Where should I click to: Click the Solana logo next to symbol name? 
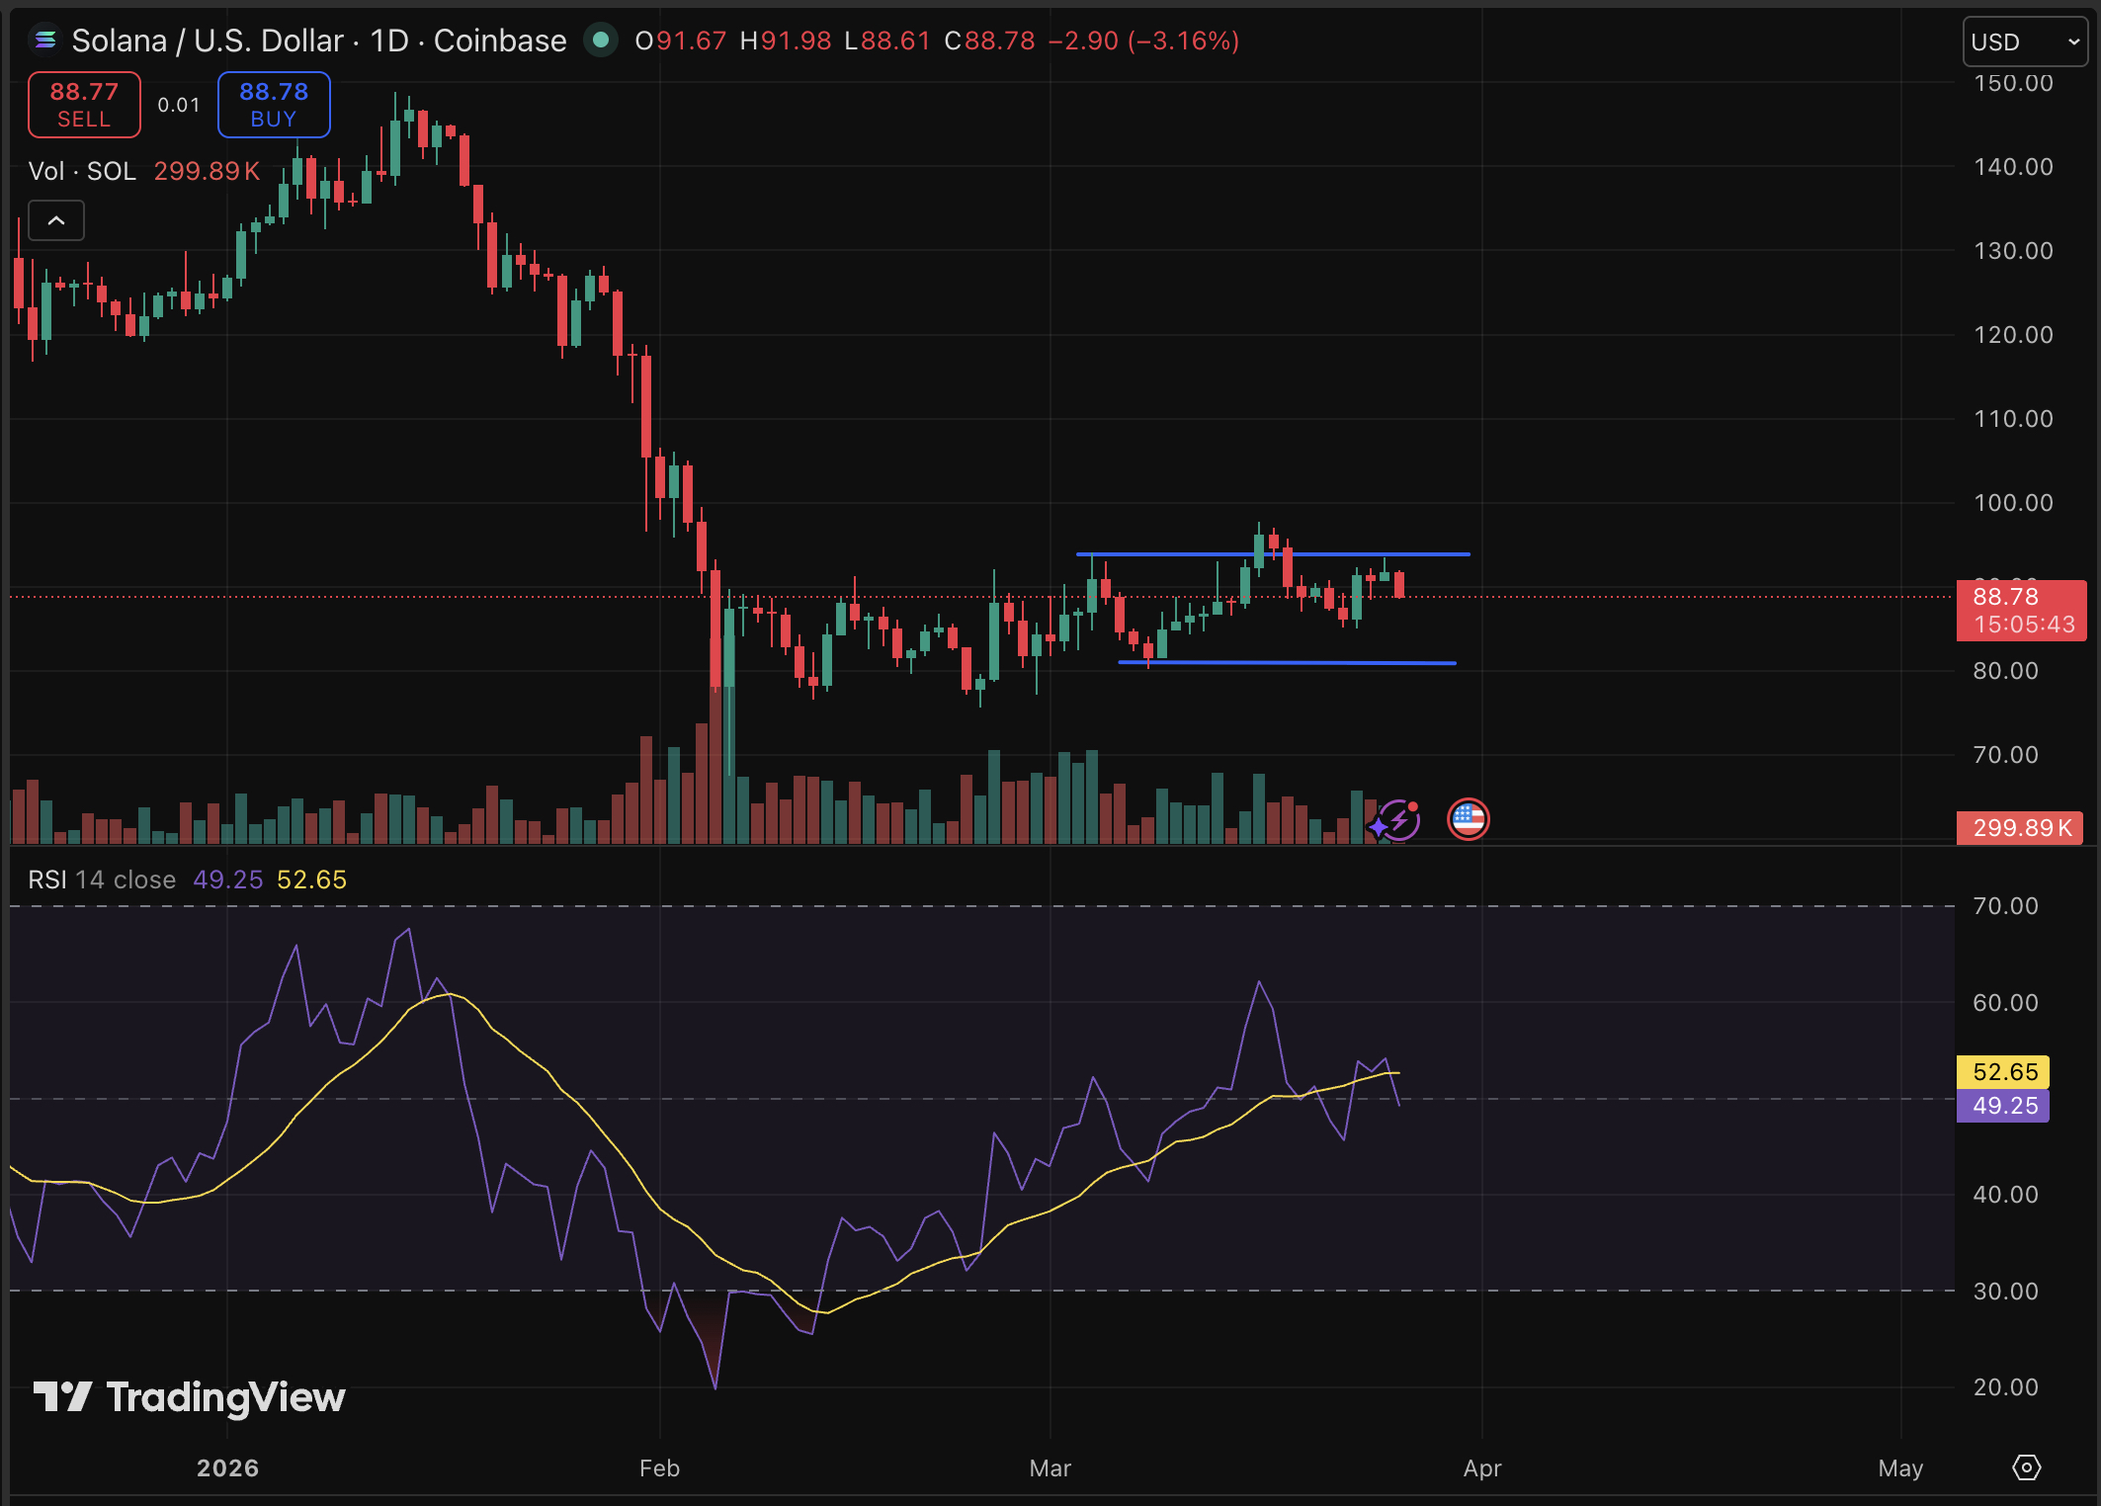[x=43, y=41]
